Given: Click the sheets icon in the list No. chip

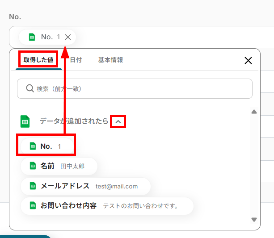Looking at the screenshot, I should pos(33,146).
